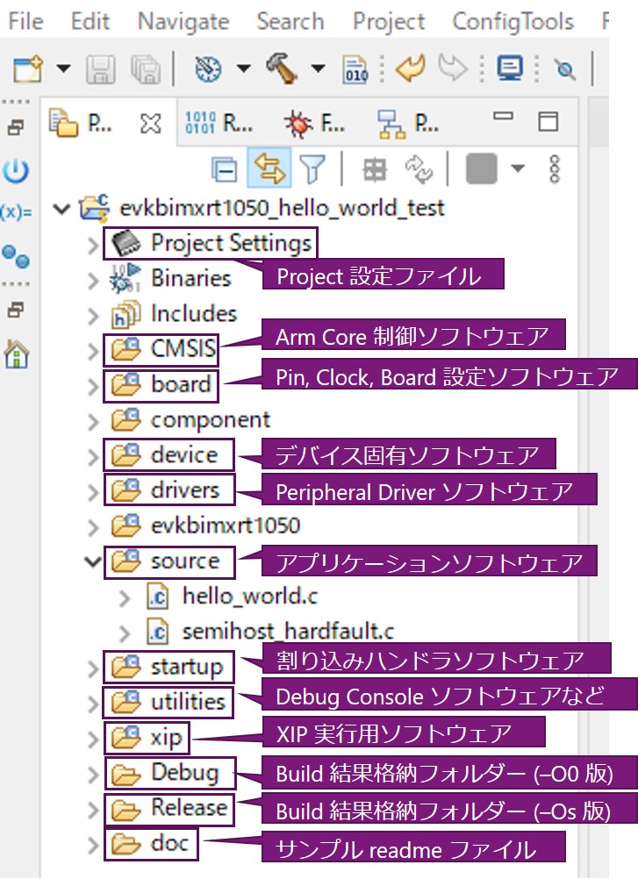The width and height of the screenshot is (638, 879).
Task: Switch to the Faults tab with bug icon
Action: (x=314, y=124)
